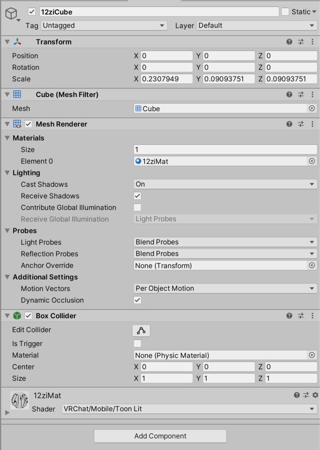The width and height of the screenshot is (320, 450).
Task: Enable Is Trigger checkbox
Action: 137,344
